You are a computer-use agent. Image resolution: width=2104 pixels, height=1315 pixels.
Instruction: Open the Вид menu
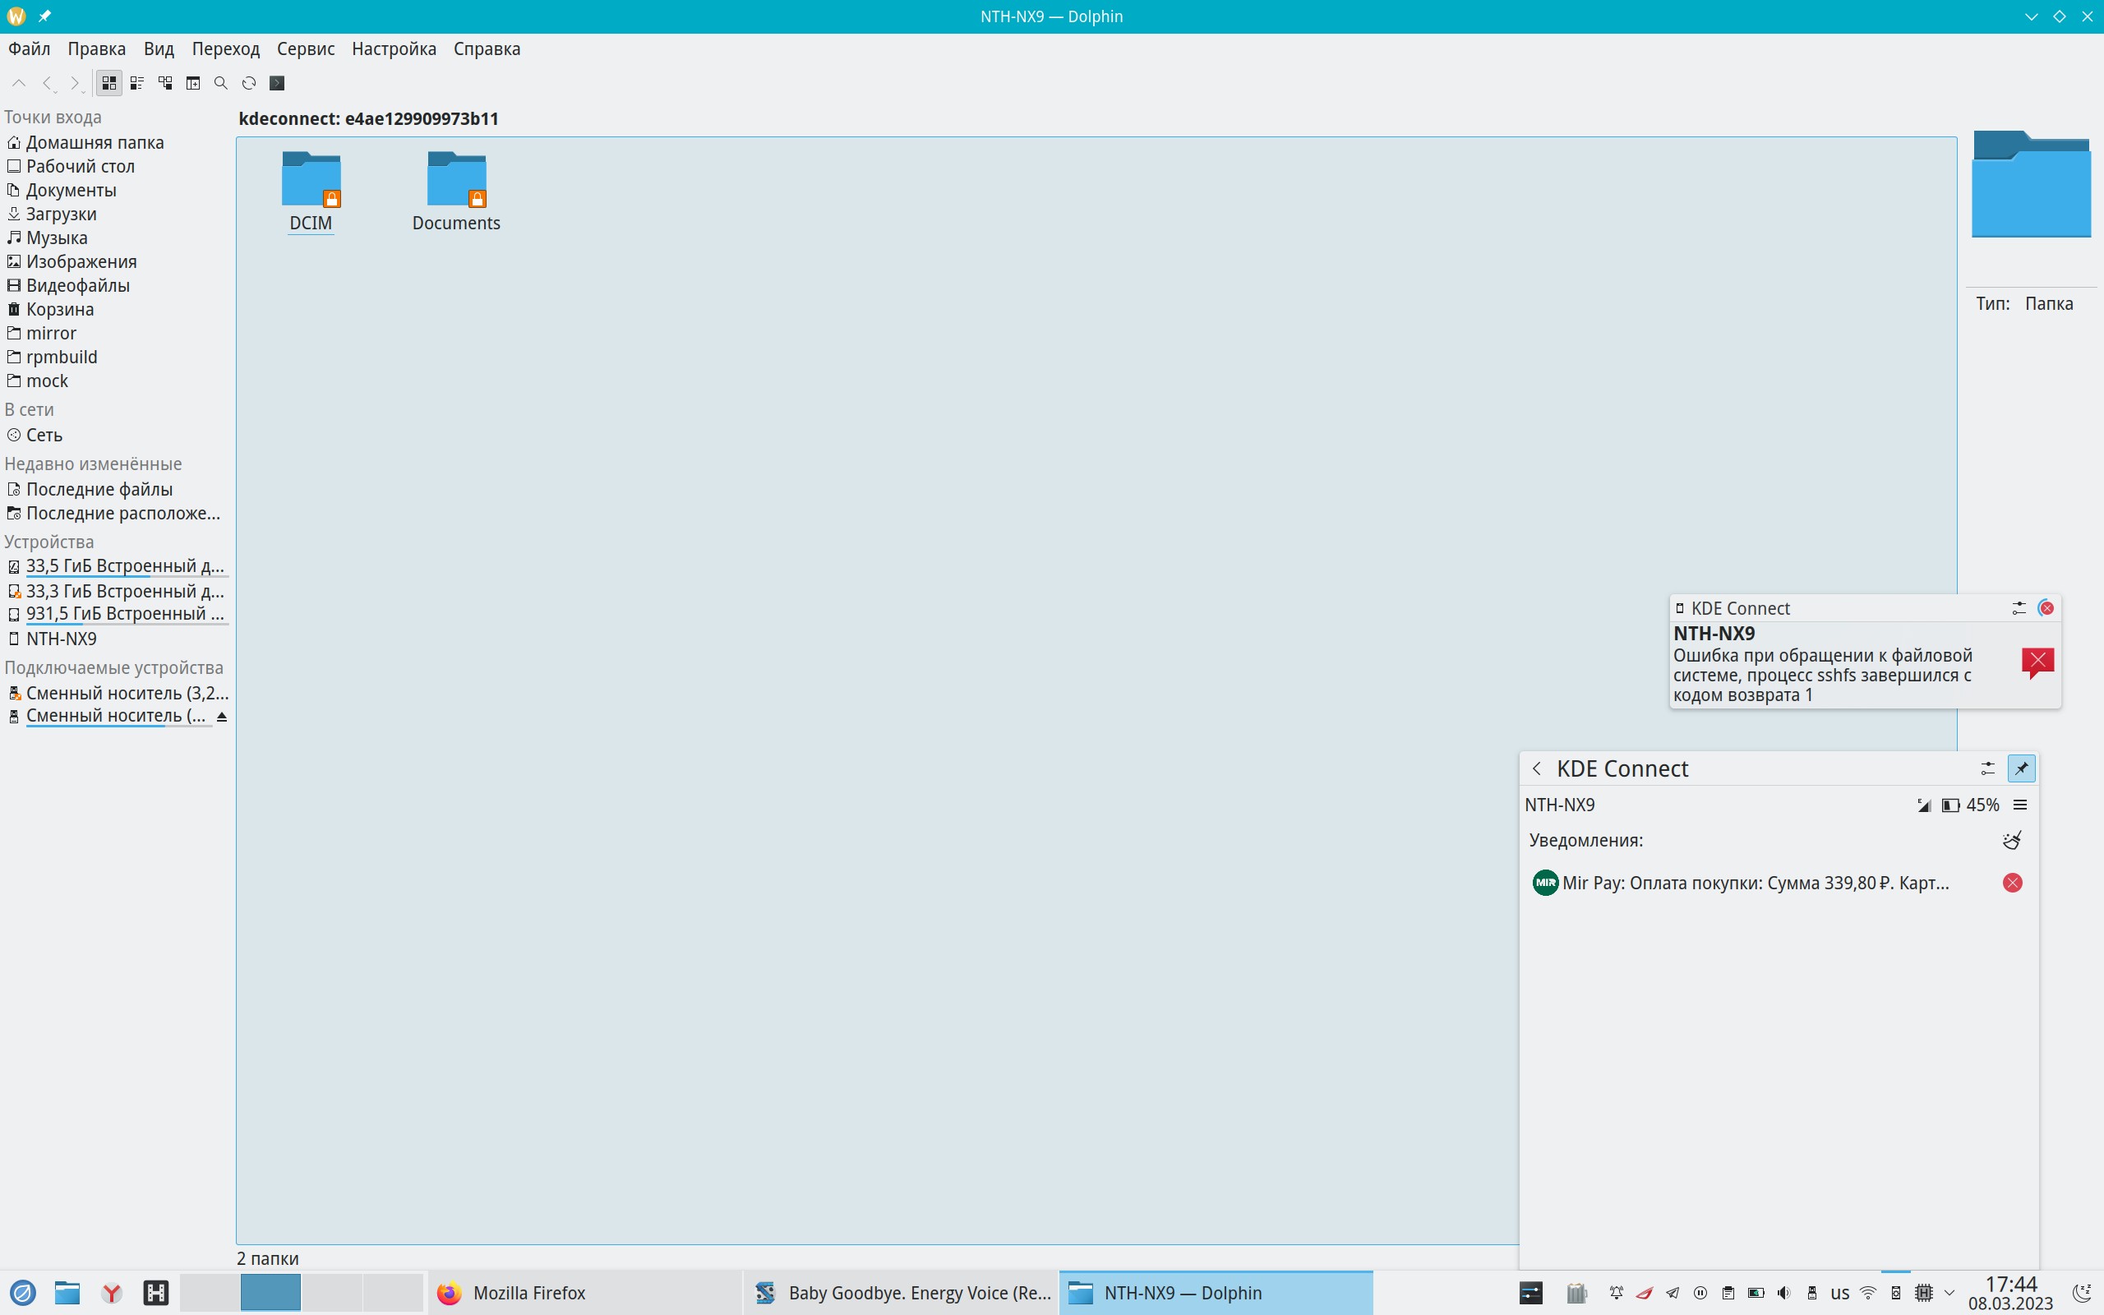click(x=159, y=48)
